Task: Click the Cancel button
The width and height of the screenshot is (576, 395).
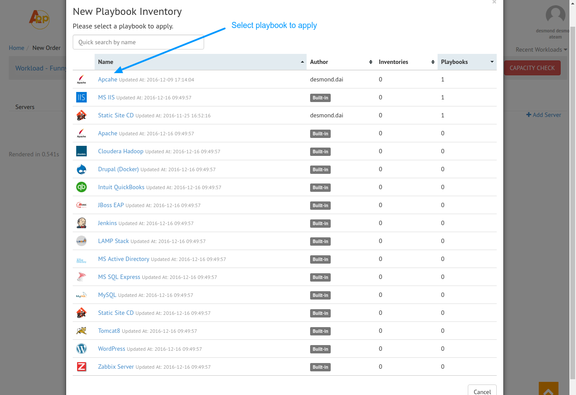Action: pos(482,390)
